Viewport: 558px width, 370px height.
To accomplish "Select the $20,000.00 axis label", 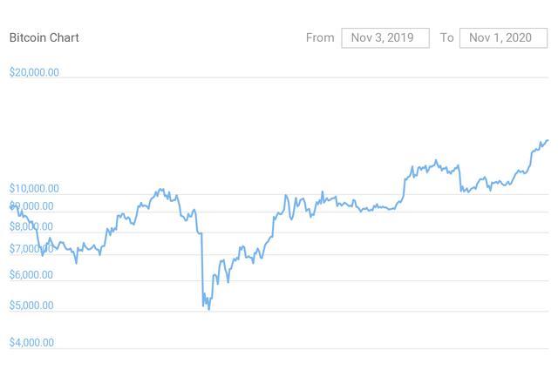I will pyautogui.click(x=34, y=72).
